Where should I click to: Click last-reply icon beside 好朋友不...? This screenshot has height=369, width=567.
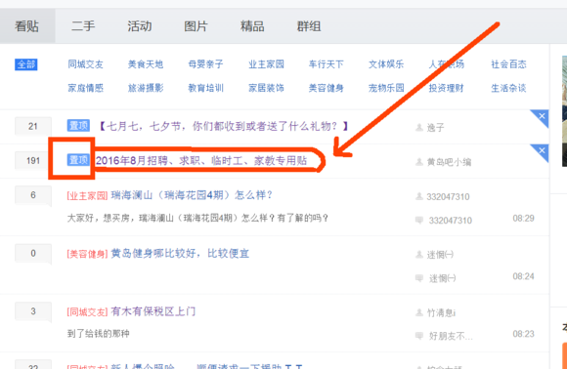[x=419, y=336]
